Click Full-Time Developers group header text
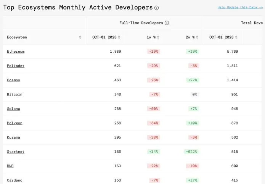Screen dimensions: 265x184 pos(141,23)
